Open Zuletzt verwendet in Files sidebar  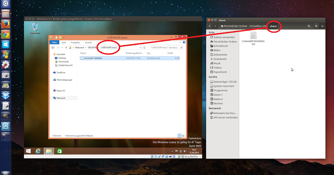[x=223, y=37]
